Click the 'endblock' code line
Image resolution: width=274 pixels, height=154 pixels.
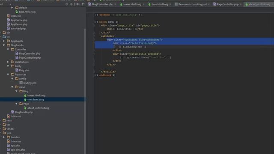105,75
